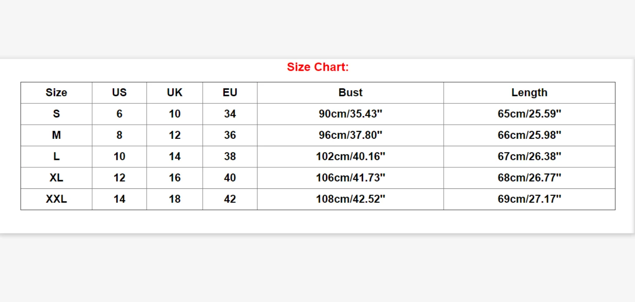Click EU size 40 cell
The image size is (635, 302).
coord(230,178)
